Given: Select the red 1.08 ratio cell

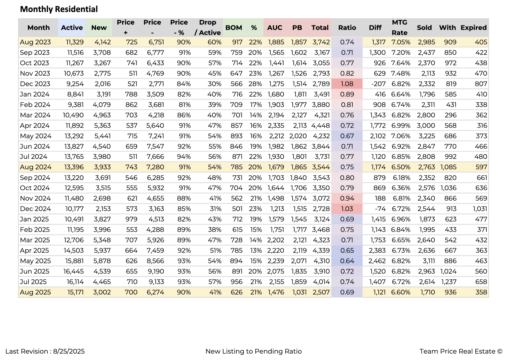Looking at the screenshot, I should [347, 84].
